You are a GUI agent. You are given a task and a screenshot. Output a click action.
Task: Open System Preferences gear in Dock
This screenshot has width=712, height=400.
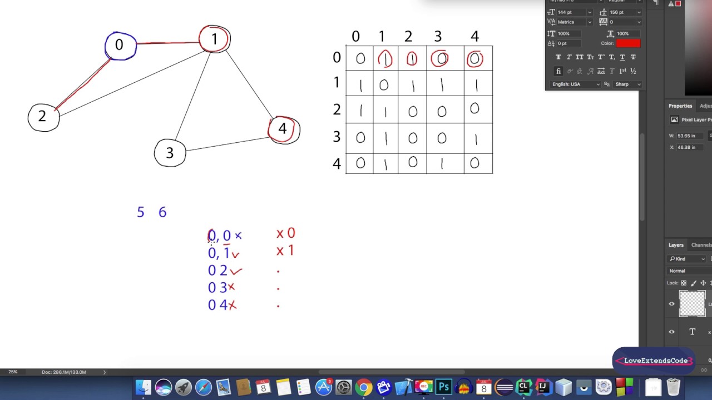click(344, 387)
